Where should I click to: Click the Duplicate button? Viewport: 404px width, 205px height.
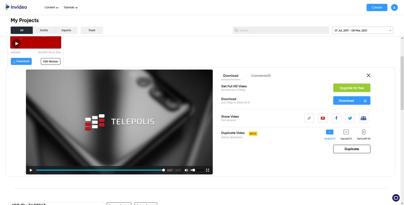[351, 149]
